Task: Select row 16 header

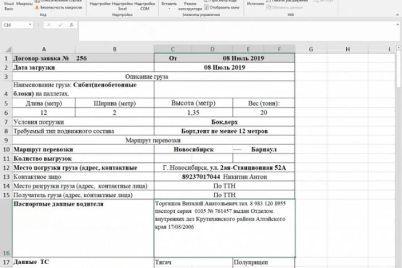Action: coord(6,228)
